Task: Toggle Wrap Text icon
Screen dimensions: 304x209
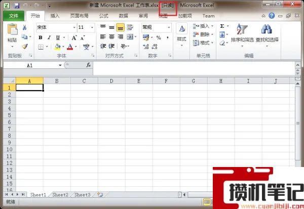Action: click(130, 27)
